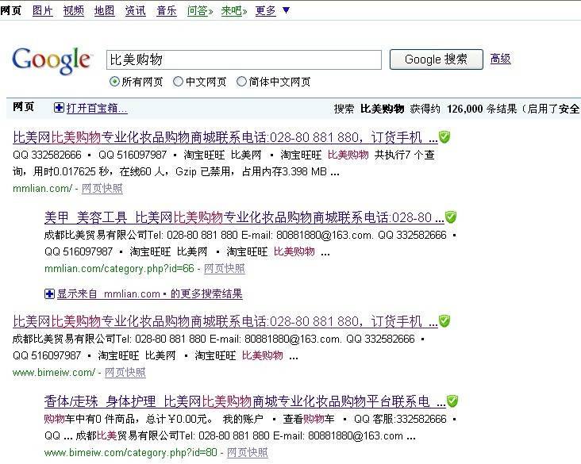
Task: Click green shield beside 美甲 美容工具 result
Action: pos(451,217)
